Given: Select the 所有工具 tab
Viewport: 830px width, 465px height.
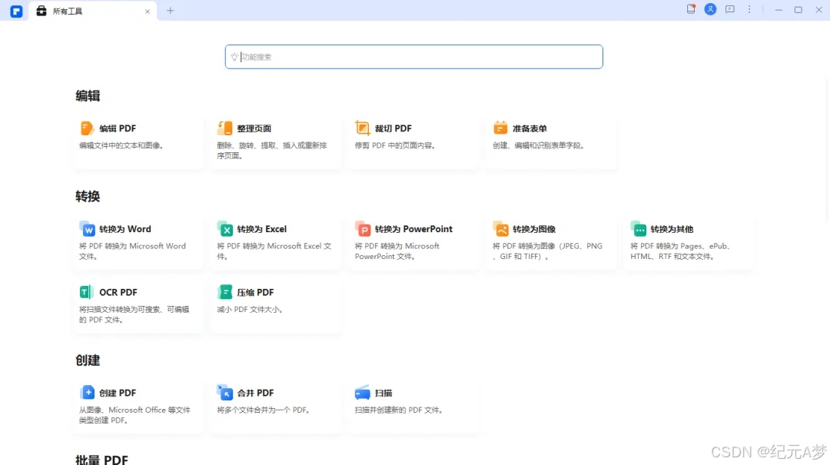Looking at the screenshot, I should pos(93,11).
